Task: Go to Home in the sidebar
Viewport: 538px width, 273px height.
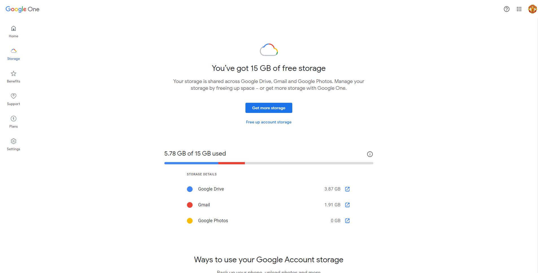Action: (14, 31)
